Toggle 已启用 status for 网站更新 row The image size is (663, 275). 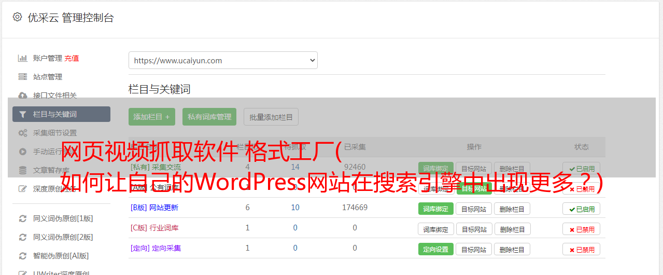click(x=582, y=209)
